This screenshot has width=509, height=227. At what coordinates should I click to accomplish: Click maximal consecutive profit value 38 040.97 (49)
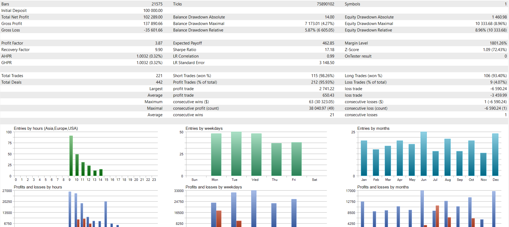tap(322, 108)
